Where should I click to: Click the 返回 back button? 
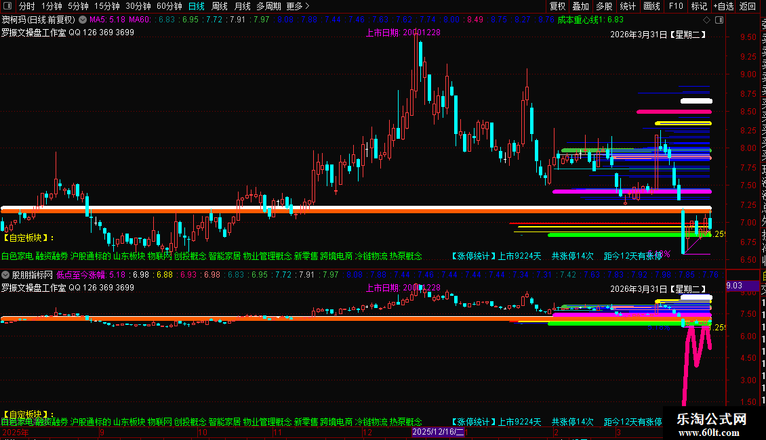(748, 6)
